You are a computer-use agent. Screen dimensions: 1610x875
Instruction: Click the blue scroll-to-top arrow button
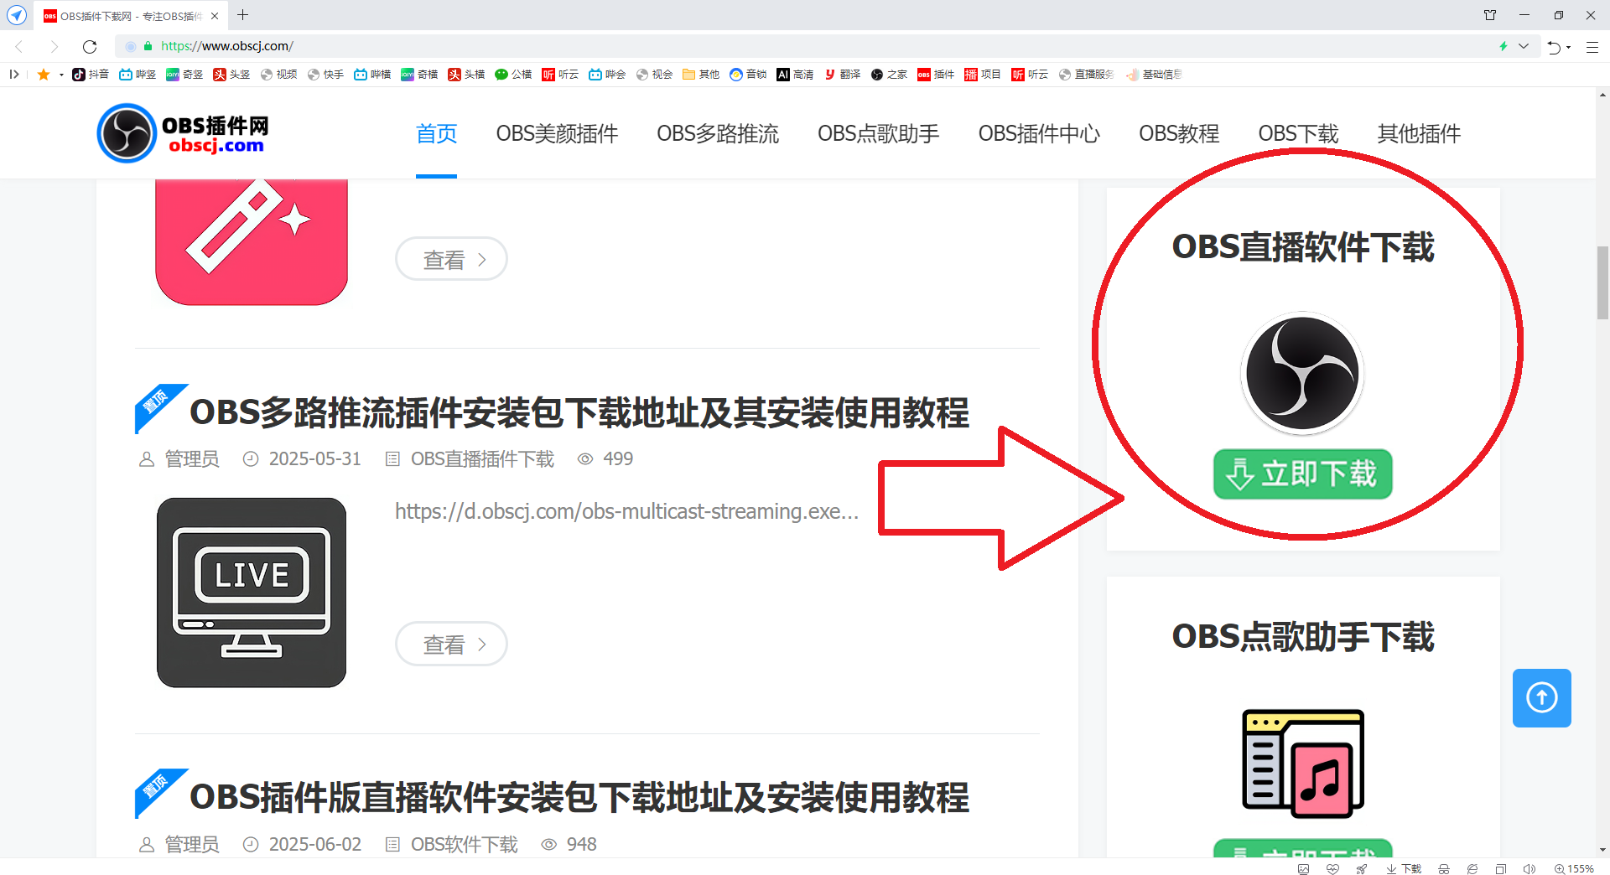1541,697
